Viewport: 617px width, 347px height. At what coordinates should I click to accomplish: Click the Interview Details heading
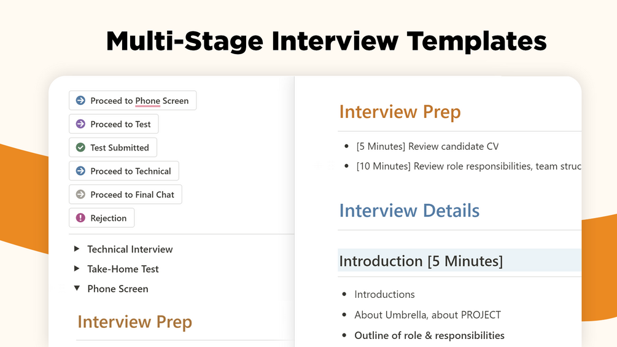pos(409,211)
